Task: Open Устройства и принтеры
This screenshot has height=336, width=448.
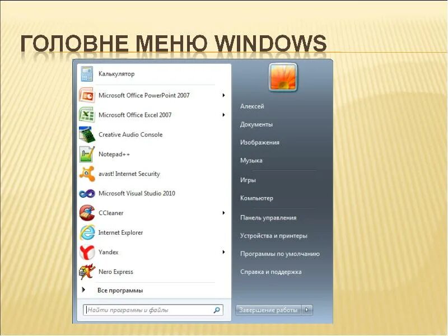Action: coord(274,236)
